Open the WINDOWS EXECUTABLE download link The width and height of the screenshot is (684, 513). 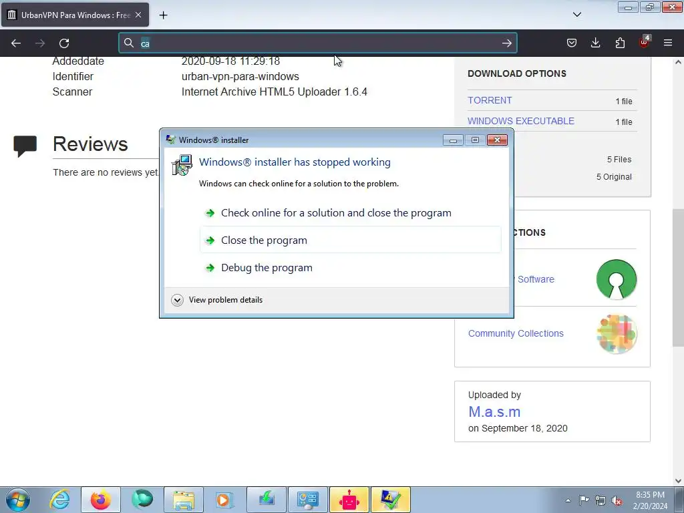pos(521,122)
